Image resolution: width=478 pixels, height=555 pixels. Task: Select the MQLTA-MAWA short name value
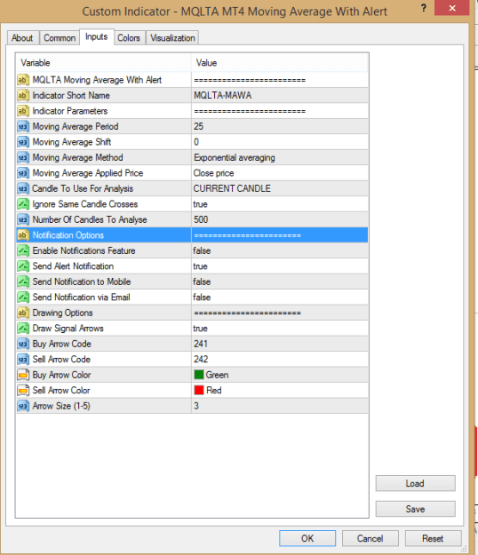[223, 95]
